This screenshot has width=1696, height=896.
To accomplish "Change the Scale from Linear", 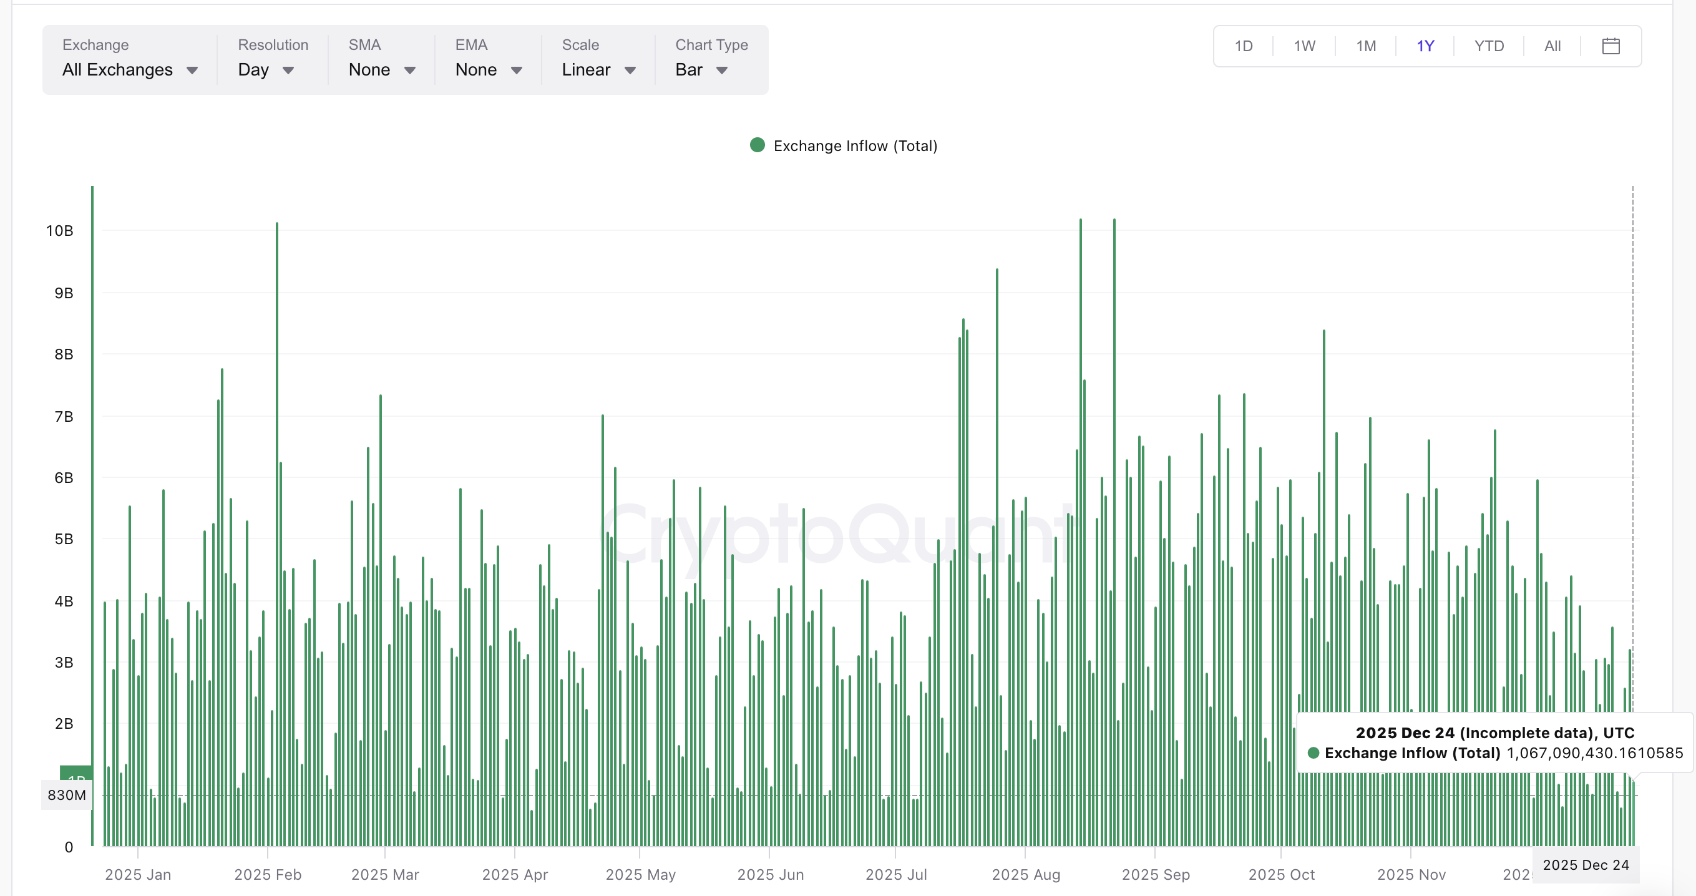I will pos(598,69).
